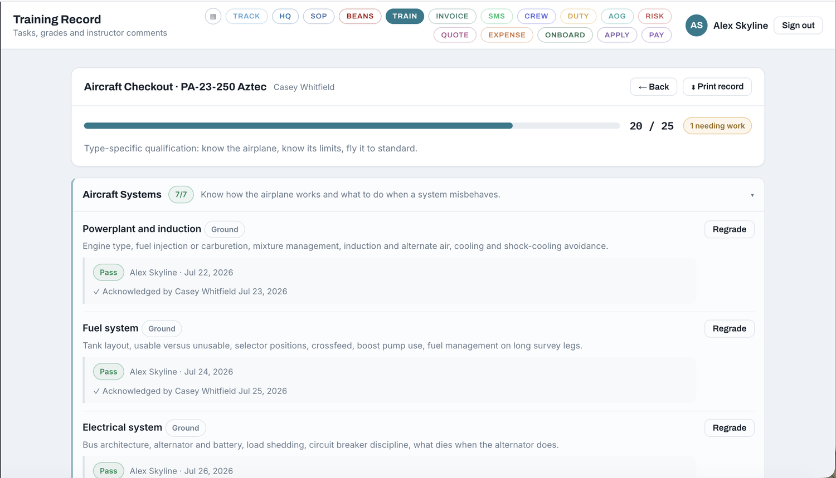Regrade the Electrical system task
This screenshot has width=836, height=478.
click(729, 428)
